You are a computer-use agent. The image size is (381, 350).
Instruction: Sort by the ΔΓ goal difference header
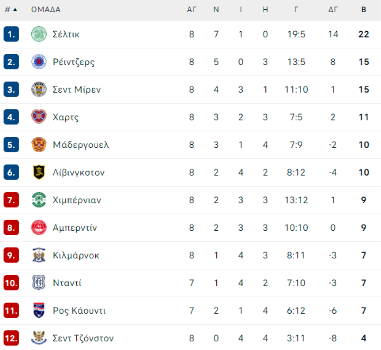click(x=333, y=10)
